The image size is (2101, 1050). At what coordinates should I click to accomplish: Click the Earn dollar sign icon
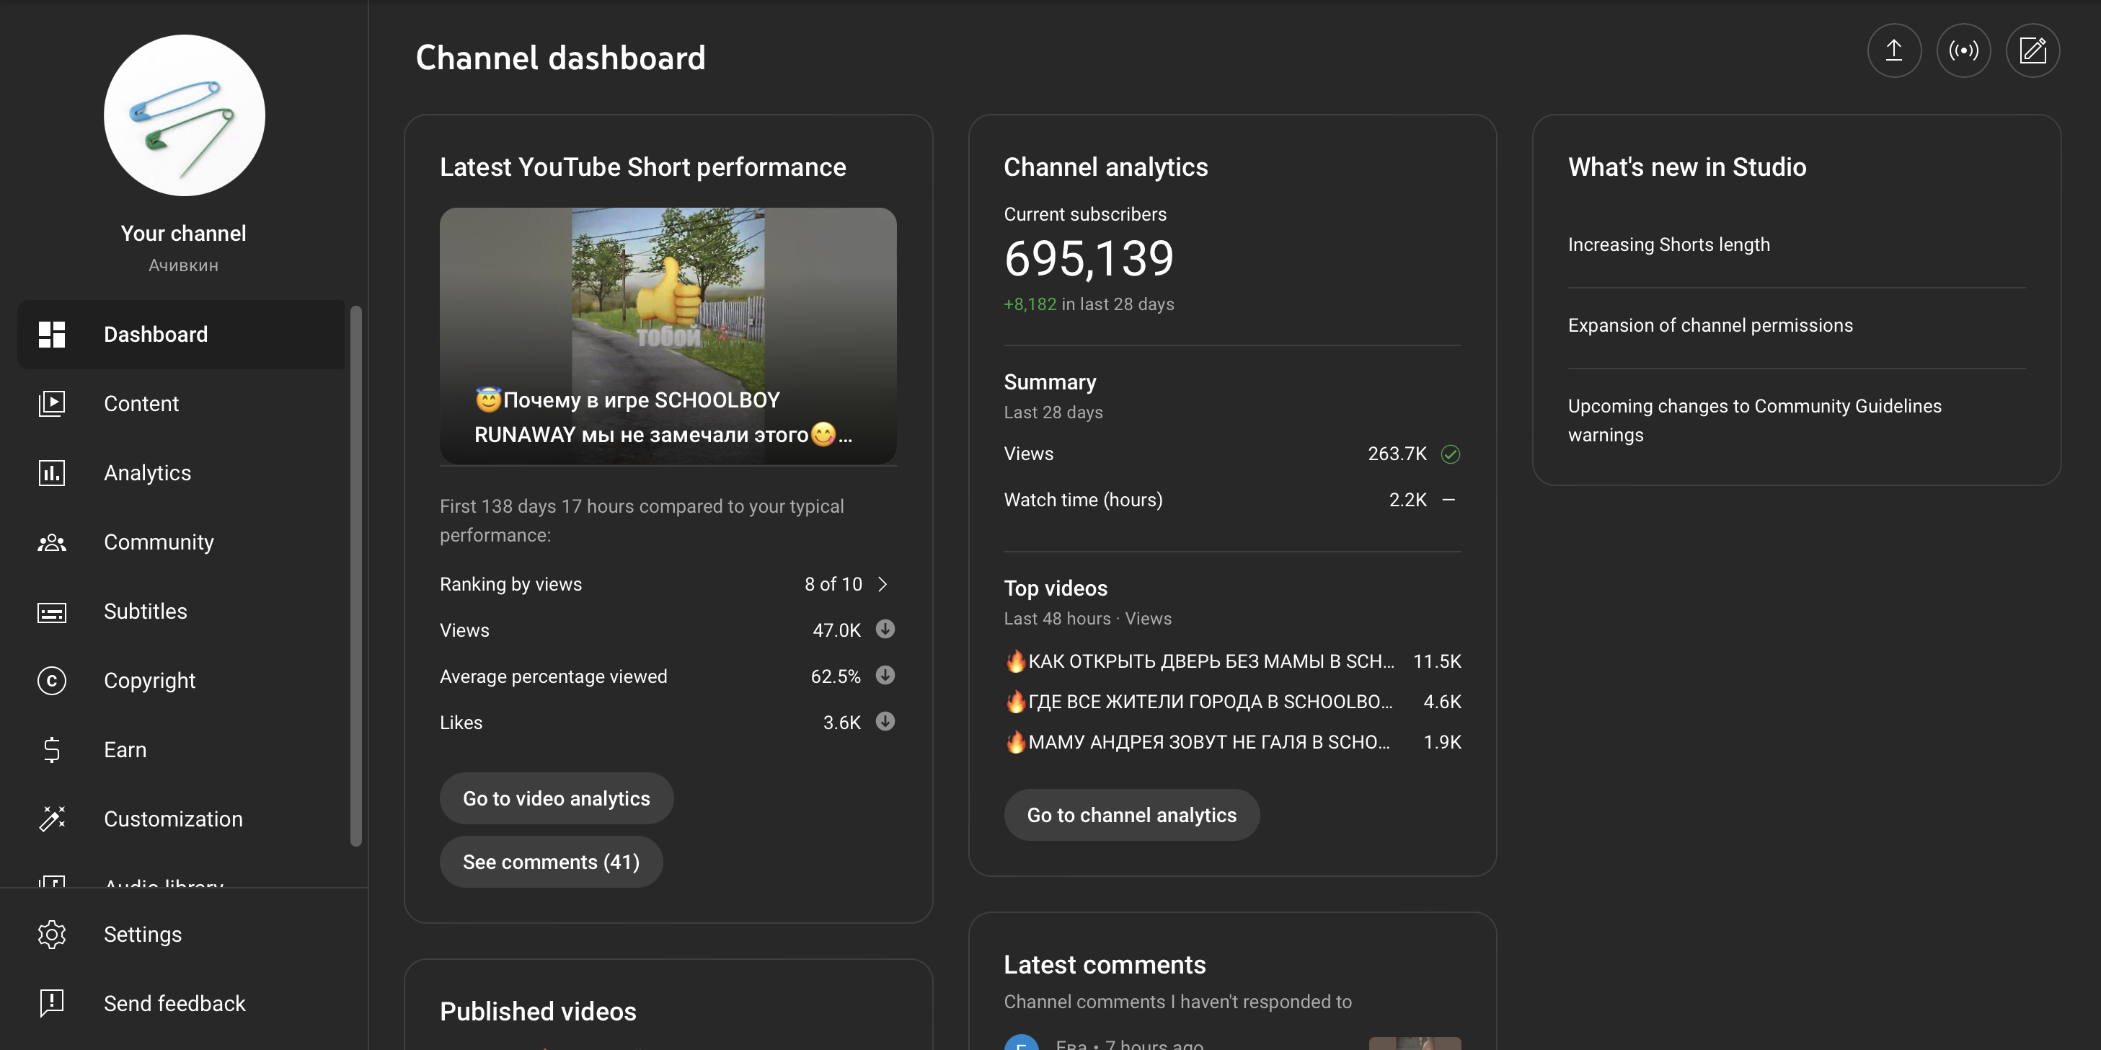(51, 750)
